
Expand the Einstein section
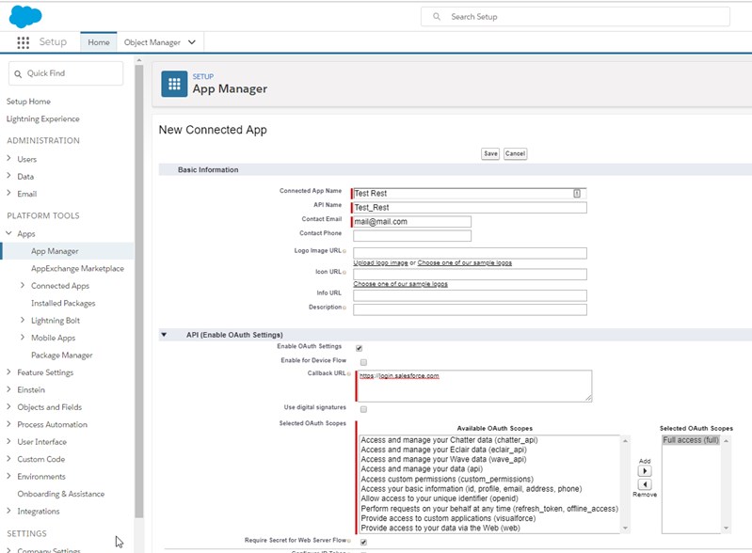click(x=9, y=389)
